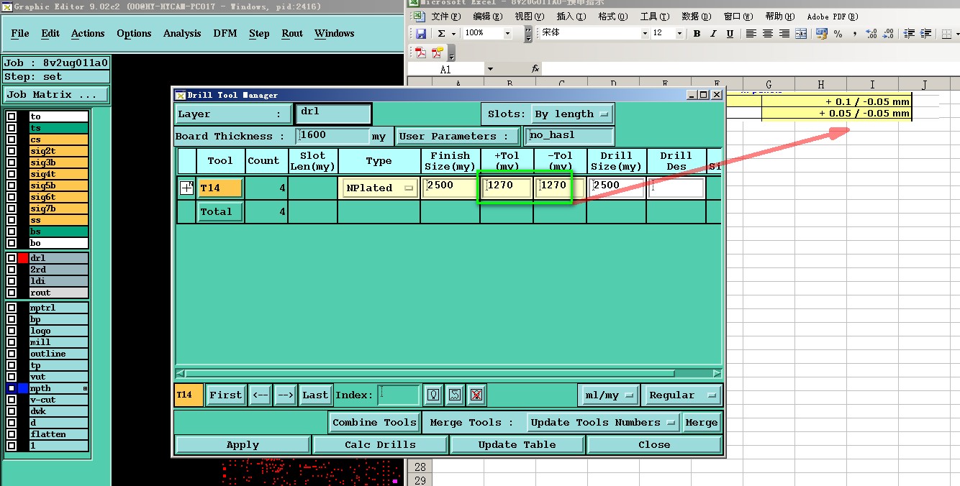Toggle the checkbox for layer mptrl

click(12, 308)
